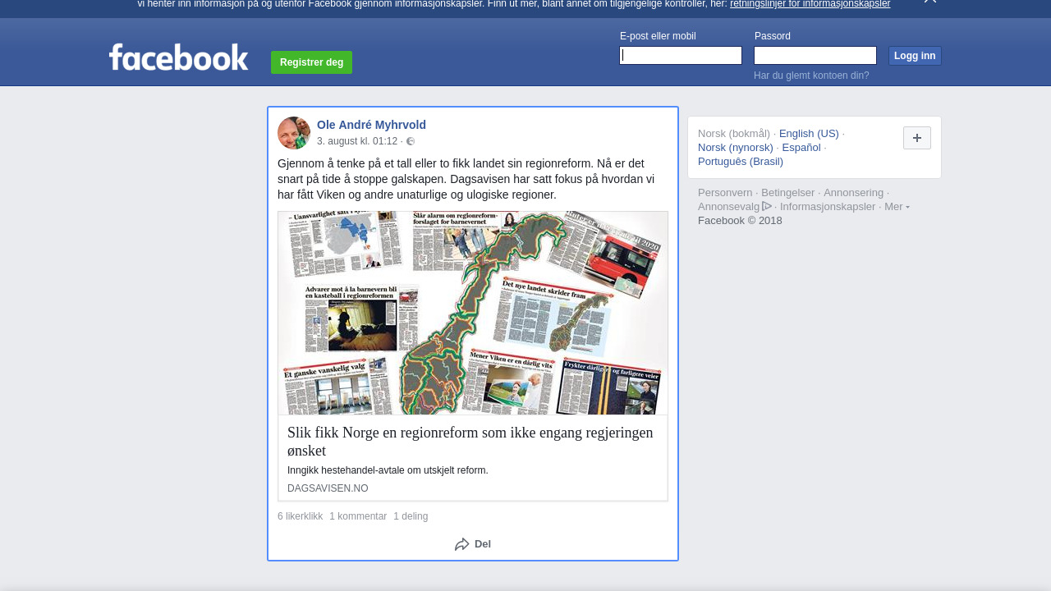
Task: Click the Facebook logo
Action: click(178, 57)
